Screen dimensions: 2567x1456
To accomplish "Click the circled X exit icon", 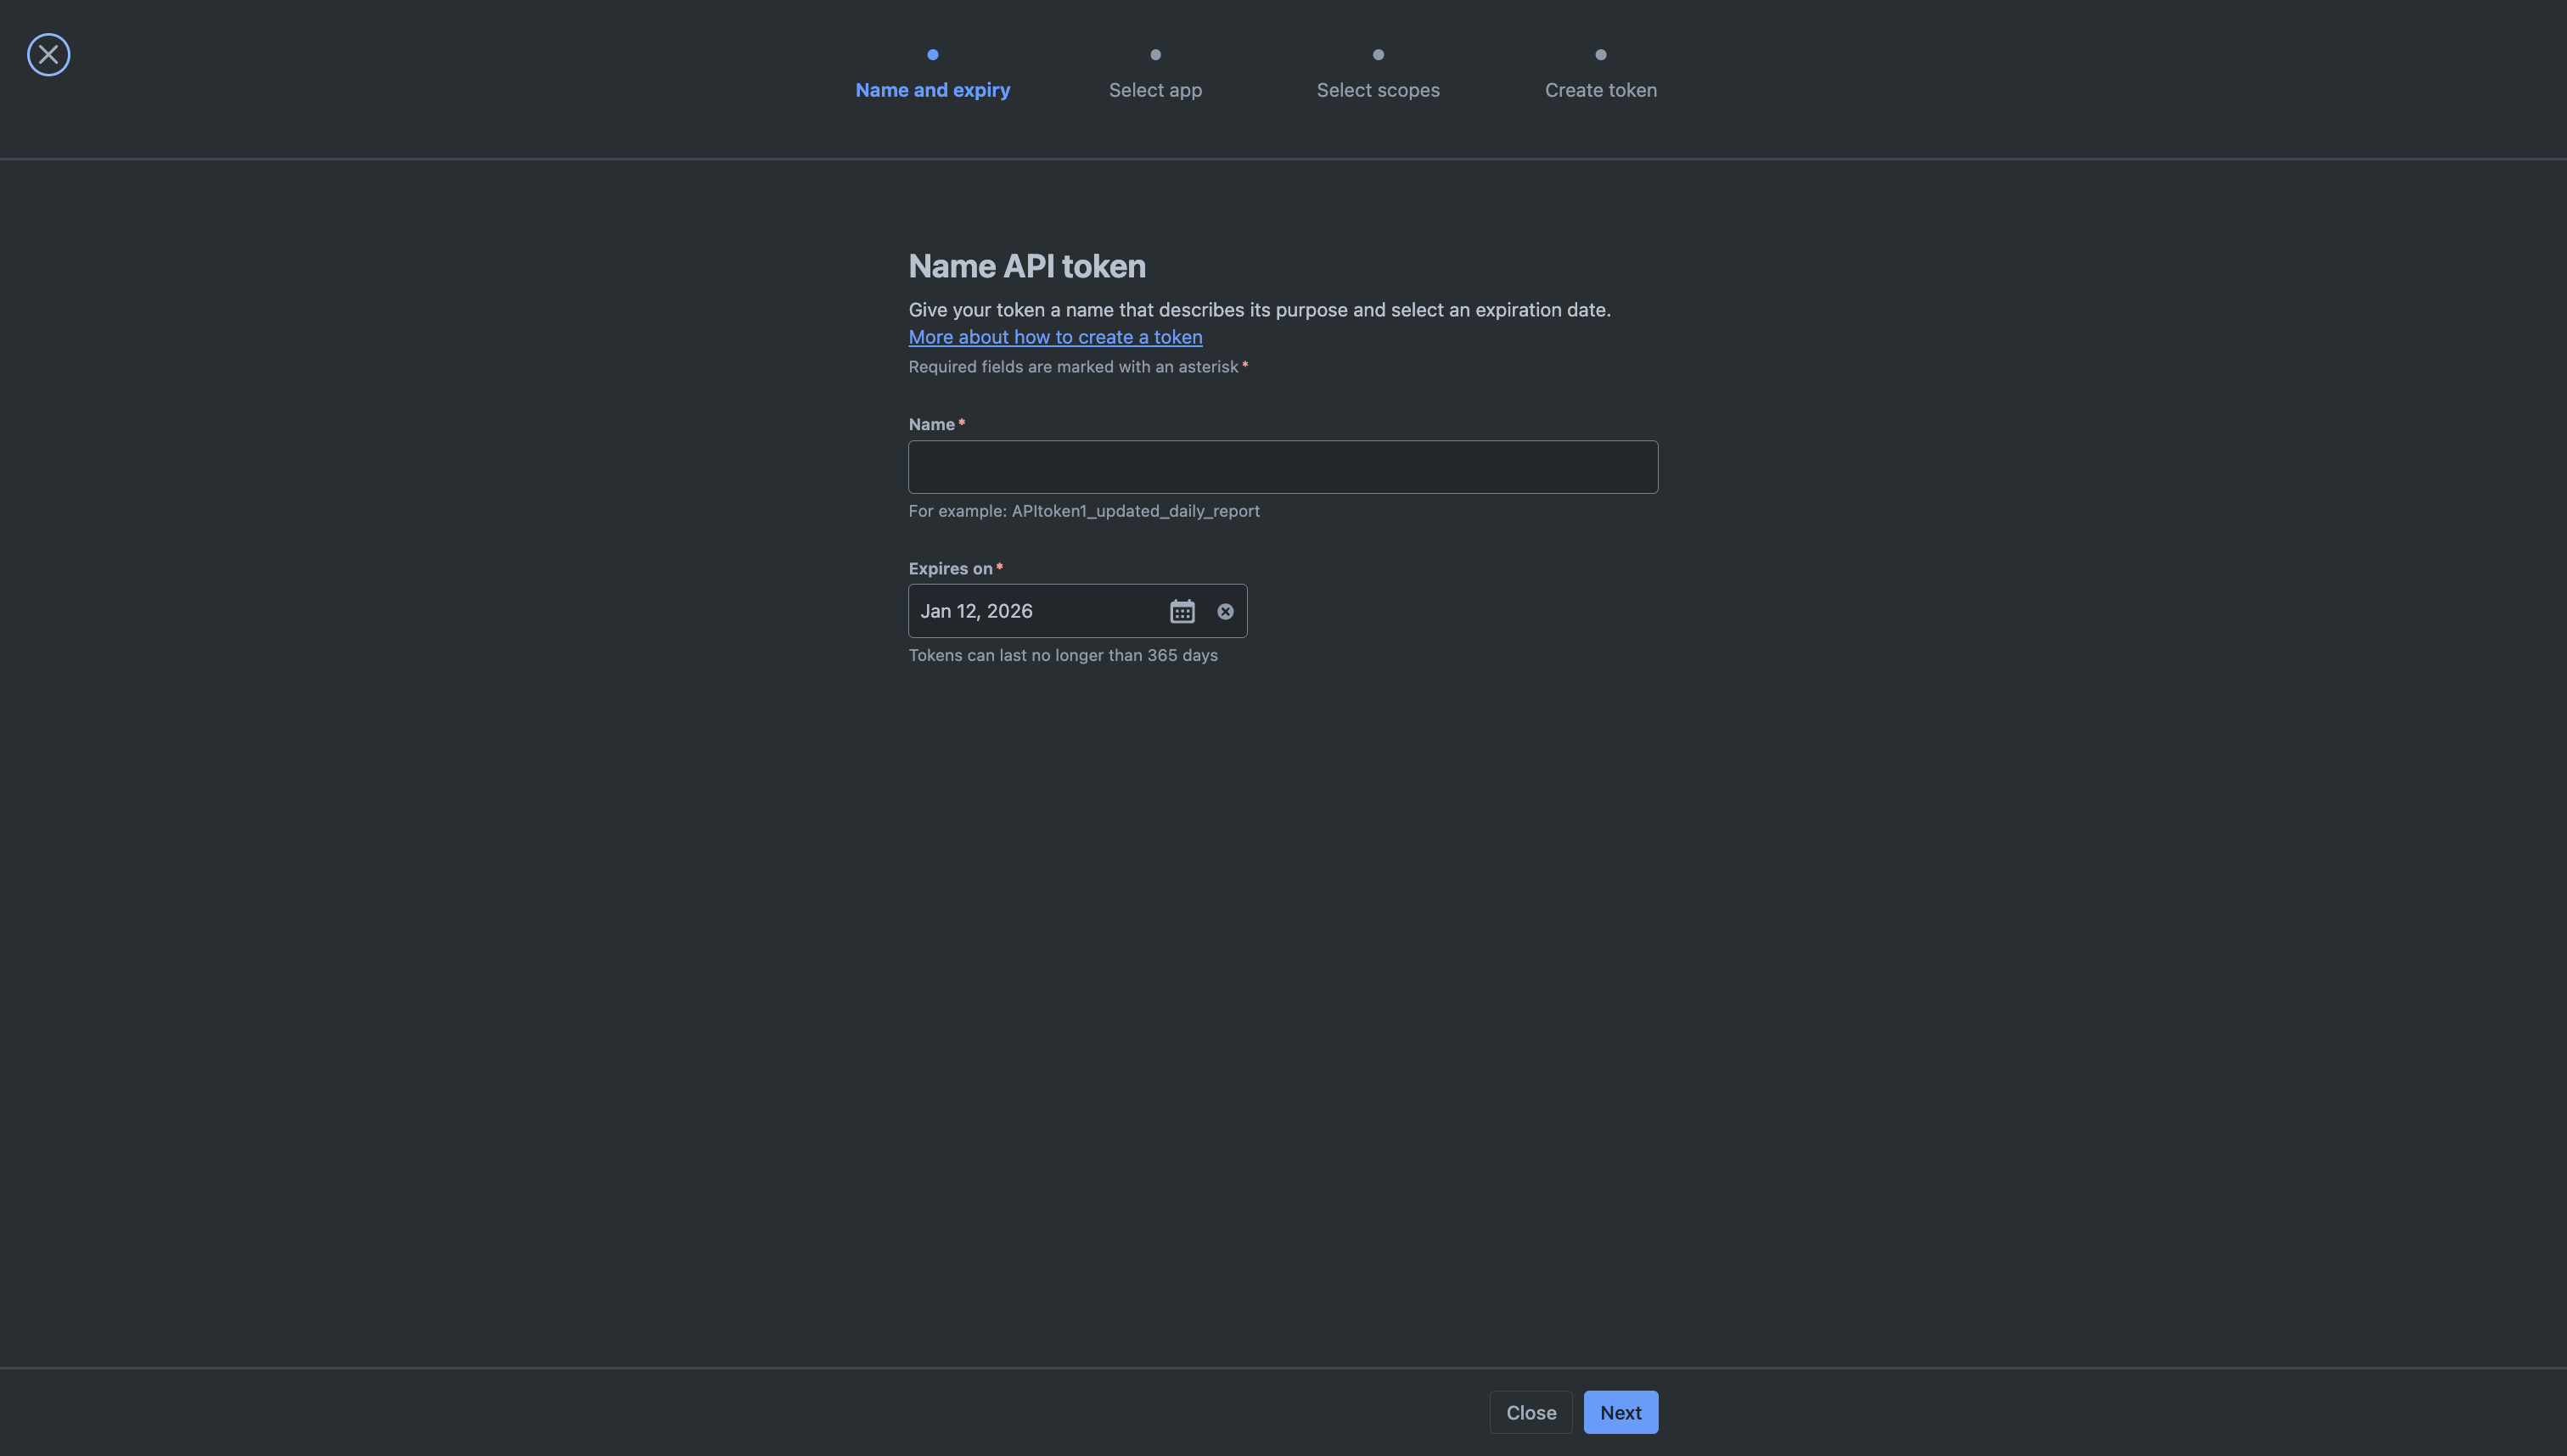I will click(x=48, y=55).
